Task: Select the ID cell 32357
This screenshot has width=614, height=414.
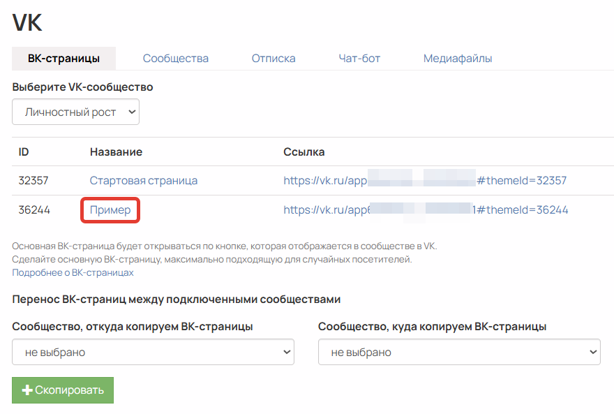Action: click(x=33, y=181)
